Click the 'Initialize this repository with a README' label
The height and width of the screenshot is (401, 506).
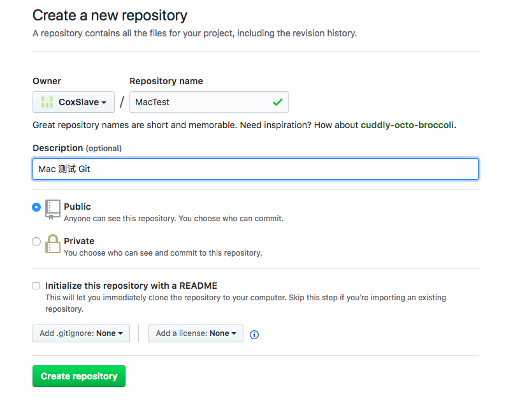point(131,286)
